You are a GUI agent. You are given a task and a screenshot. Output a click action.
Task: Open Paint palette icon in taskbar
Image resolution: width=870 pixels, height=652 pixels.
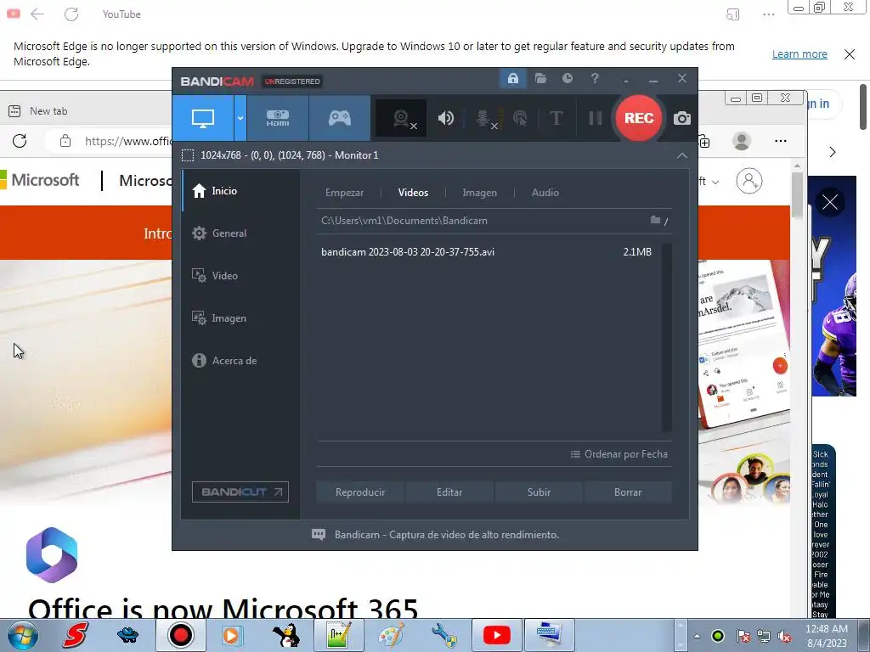(391, 635)
